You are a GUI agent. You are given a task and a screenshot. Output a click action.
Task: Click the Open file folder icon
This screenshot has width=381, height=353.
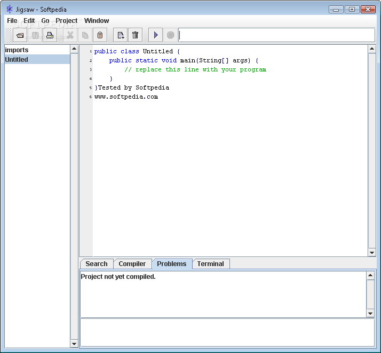click(20, 35)
